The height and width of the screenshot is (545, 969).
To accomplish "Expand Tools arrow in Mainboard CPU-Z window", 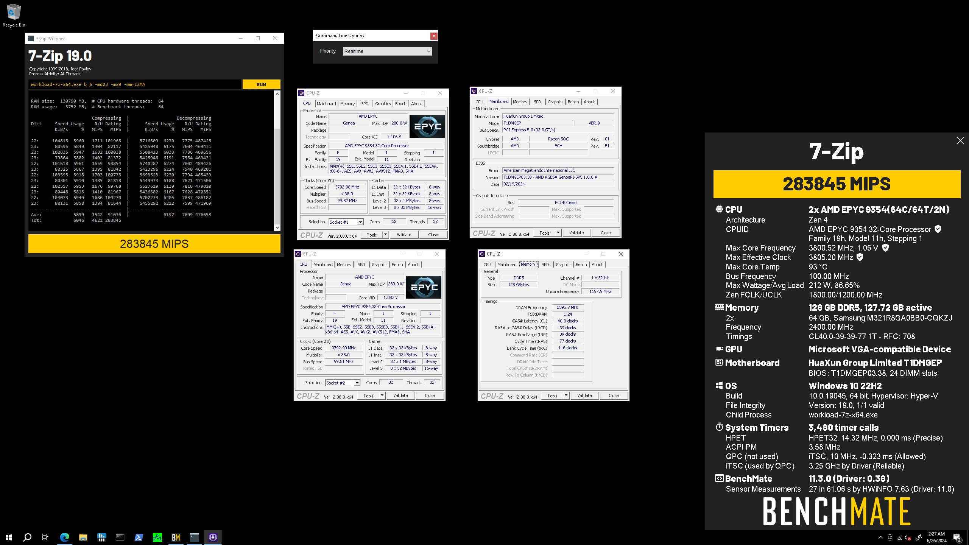I will point(558,233).
